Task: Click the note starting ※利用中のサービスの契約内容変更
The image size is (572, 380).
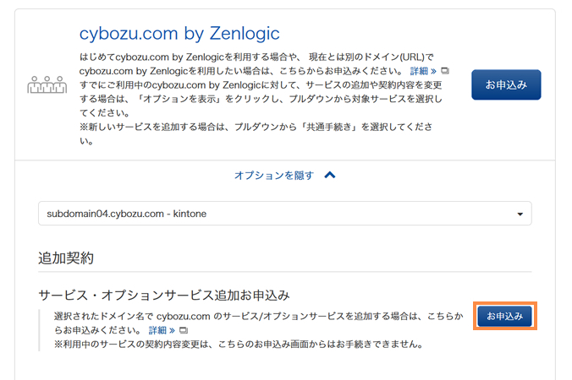Action: [x=239, y=345]
